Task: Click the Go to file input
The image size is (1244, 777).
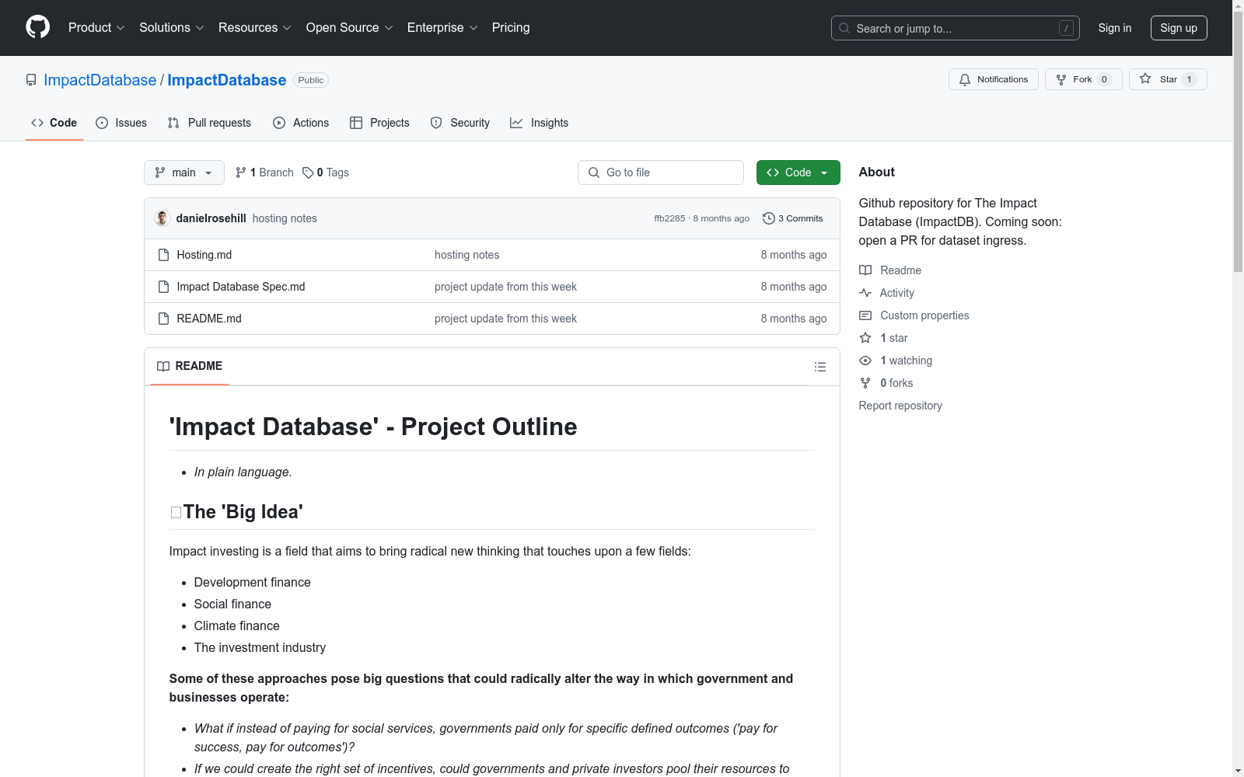Action: pos(661,172)
